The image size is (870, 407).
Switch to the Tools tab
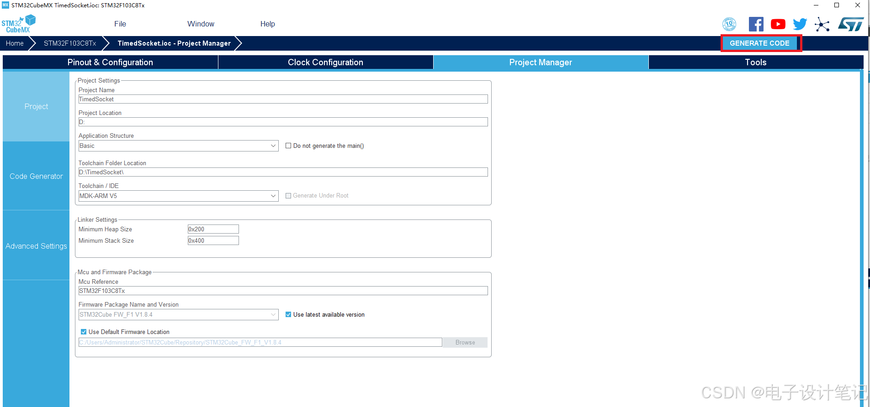(756, 62)
